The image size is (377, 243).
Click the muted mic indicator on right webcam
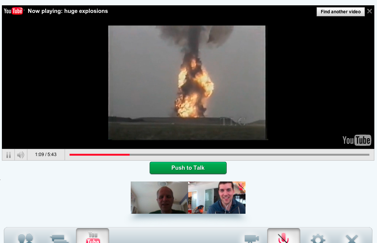(x=241, y=186)
